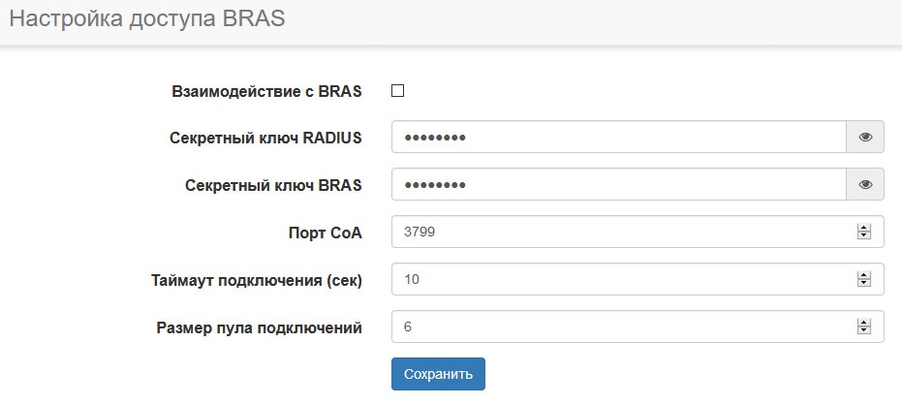The height and width of the screenshot is (404, 902).
Task: Click the Секретный ключ RADIUS password field
Action: point(618,138)
